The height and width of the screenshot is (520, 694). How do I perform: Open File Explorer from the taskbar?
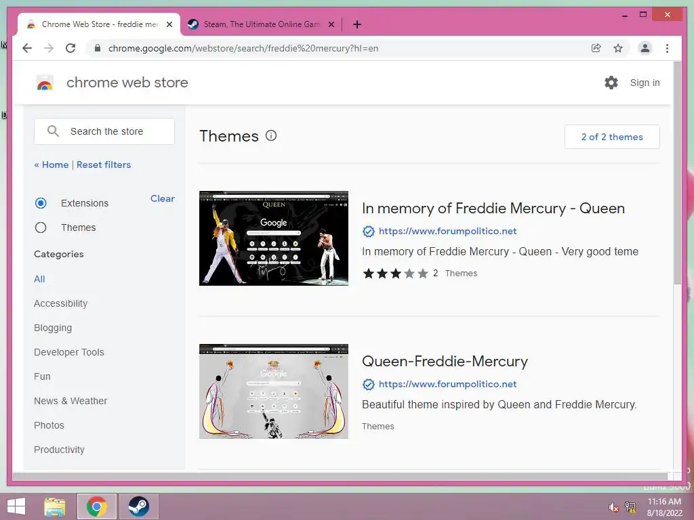click(x=55, y=506)
